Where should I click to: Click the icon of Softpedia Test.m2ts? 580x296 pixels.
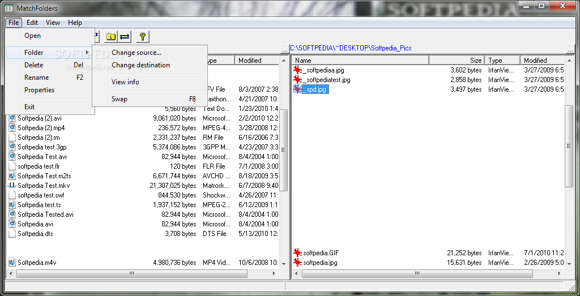(12, 176)
